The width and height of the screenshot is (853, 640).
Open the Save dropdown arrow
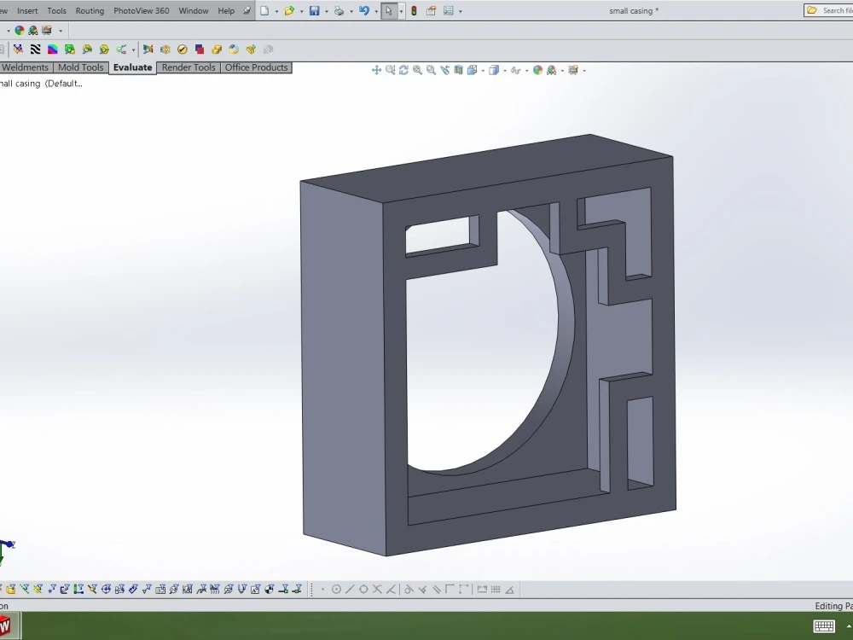coord(327,11)
